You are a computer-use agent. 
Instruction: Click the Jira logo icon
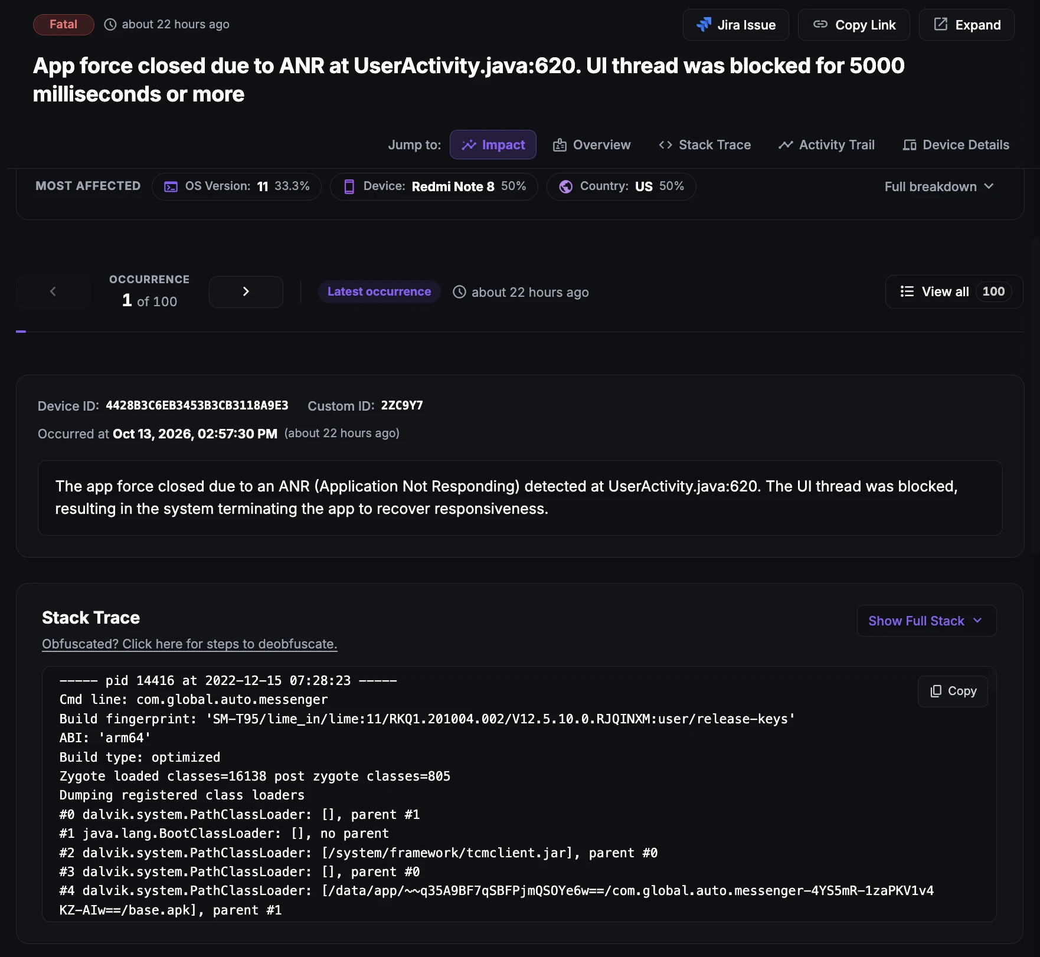(x=704, y=25)
